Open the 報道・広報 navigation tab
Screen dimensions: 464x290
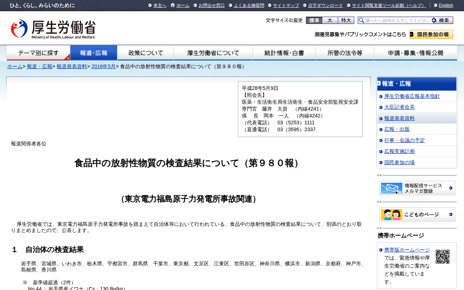coord(94,53)
